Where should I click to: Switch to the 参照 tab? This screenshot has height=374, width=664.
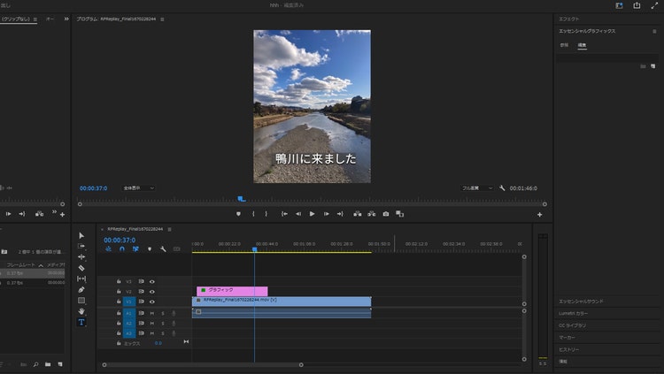(x=564, y=44)
